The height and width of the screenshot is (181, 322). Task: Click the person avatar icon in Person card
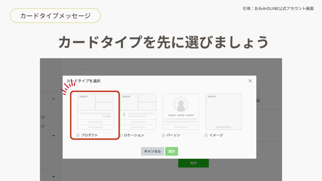click(181, 104)
